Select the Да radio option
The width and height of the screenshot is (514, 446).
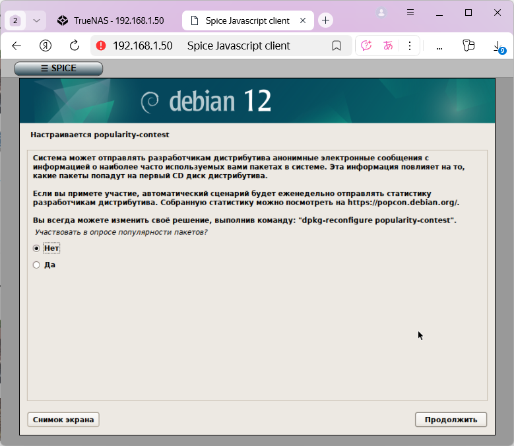coord(36,265)
